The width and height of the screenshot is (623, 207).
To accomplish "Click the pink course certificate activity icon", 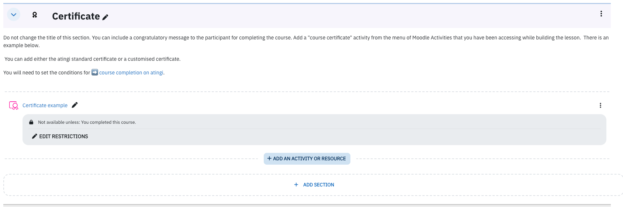I will 14,105.
